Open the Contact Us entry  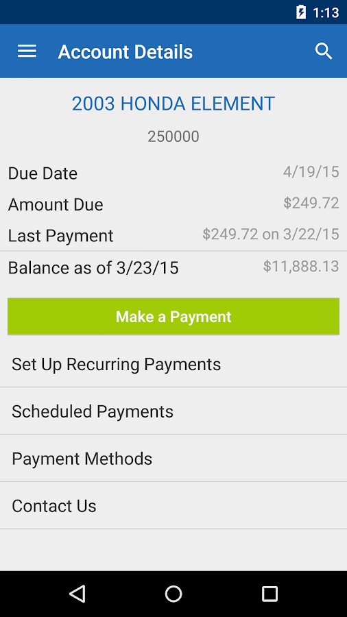click(x=173, y=506)
